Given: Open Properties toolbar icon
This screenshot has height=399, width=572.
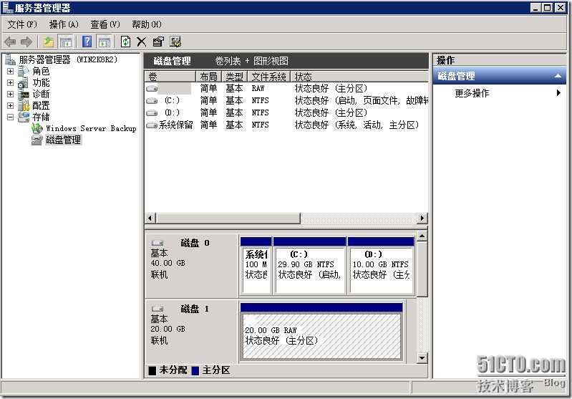Looking at the screenshot, I should coord(158,42).
